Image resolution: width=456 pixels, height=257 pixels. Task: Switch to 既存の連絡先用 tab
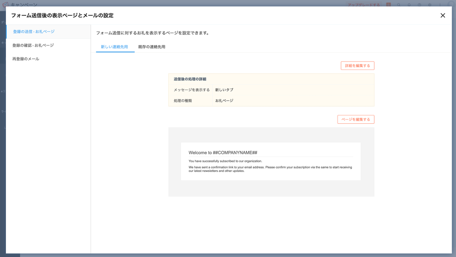coord(152,47)
